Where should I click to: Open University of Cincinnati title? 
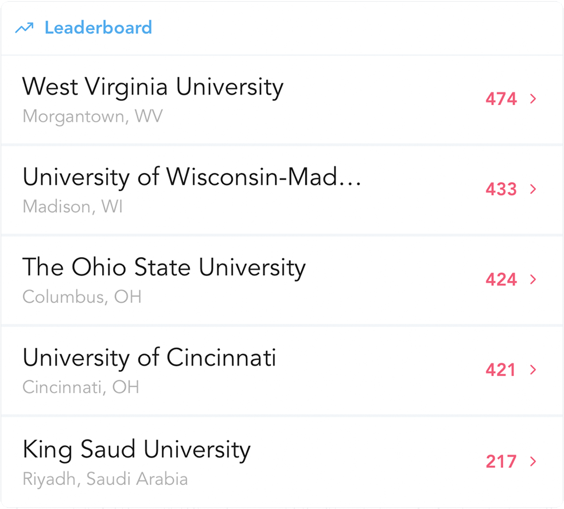click(x=149, y=358)
